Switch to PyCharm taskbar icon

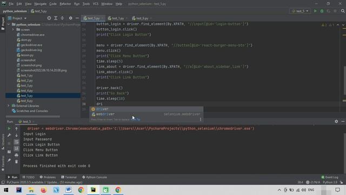[93, 190]
